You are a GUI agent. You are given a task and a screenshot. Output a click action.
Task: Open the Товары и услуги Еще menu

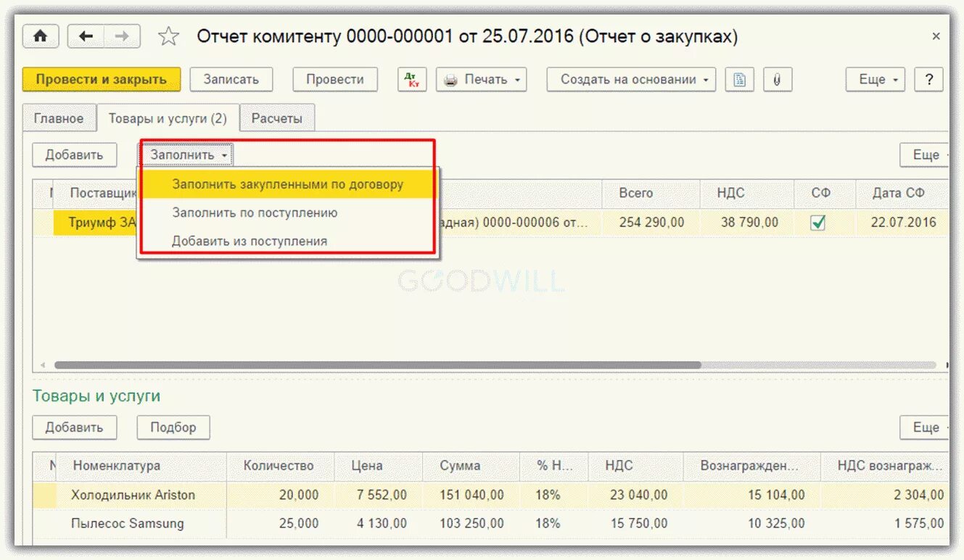(x=926, y=428)
